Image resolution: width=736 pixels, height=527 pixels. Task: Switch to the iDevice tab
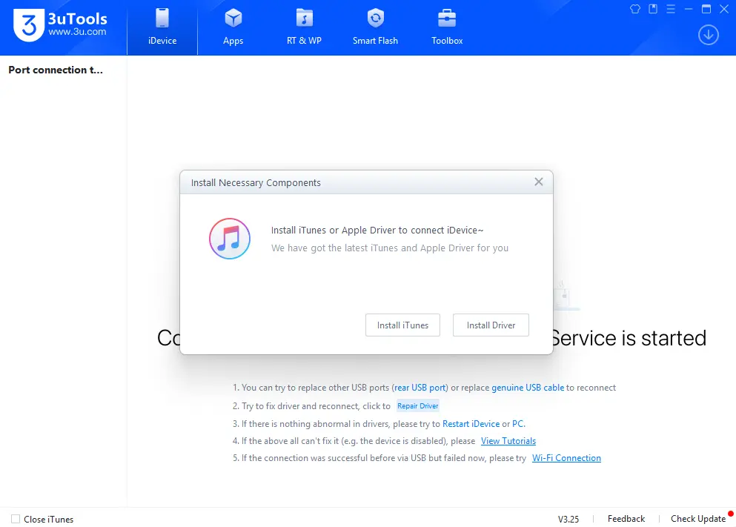pos(162,27)
